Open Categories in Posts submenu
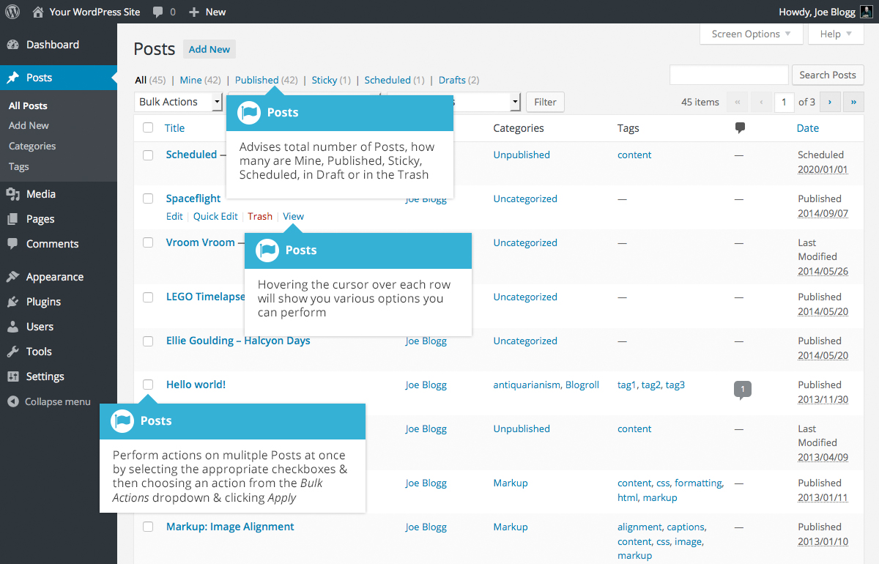Screen dimensions: 879x564 pos(32,146)
